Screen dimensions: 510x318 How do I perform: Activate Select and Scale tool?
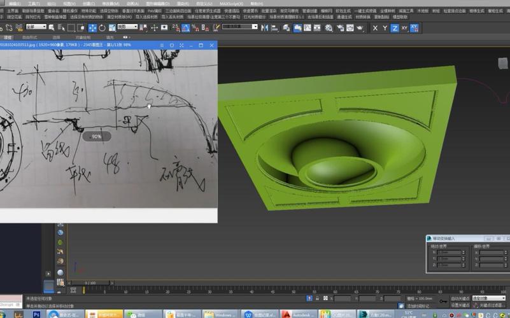pyautogui.click(x=112, y=28)
